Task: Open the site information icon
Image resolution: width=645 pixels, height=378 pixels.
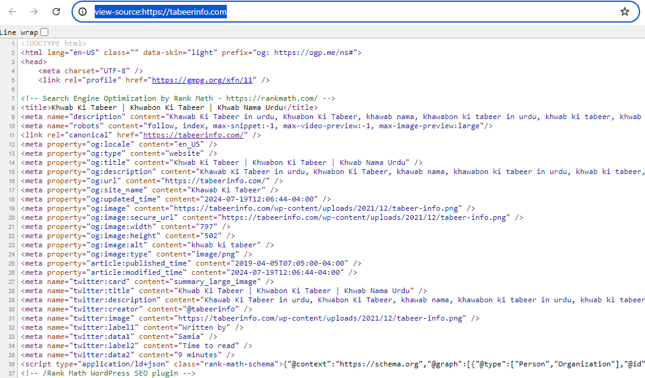Action: coord(83,12)
